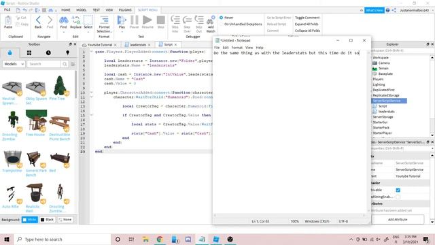Open Chrome from the taskbar
Screen dimensions: 435x245
click(160, 239)
